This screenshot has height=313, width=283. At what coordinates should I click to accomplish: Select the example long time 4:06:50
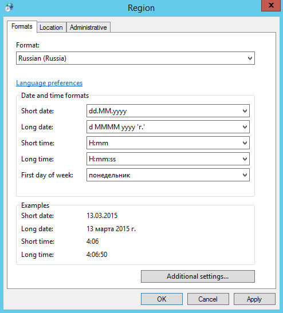[97, 255]
